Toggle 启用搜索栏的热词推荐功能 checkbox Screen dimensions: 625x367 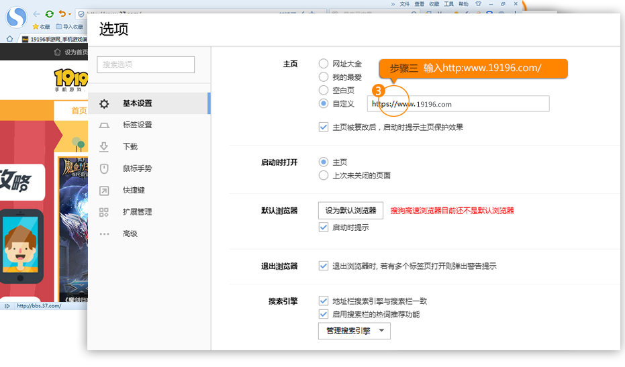pos(324,314)
